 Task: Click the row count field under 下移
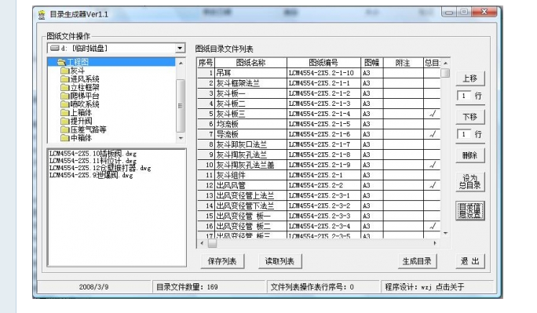pyautogui.click(x=464, y=134)
